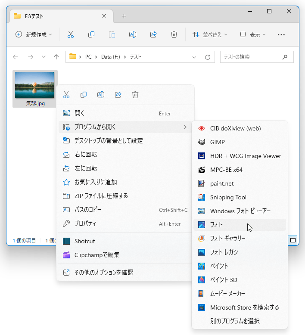Click the Share icon in Explorer toolbar
The width and height of the screenshot is (305, 335).
coord(153,34)
